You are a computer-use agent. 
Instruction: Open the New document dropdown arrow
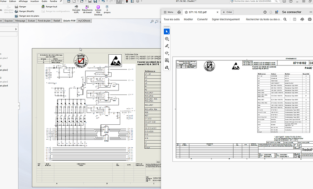click(x=77, y=1)
